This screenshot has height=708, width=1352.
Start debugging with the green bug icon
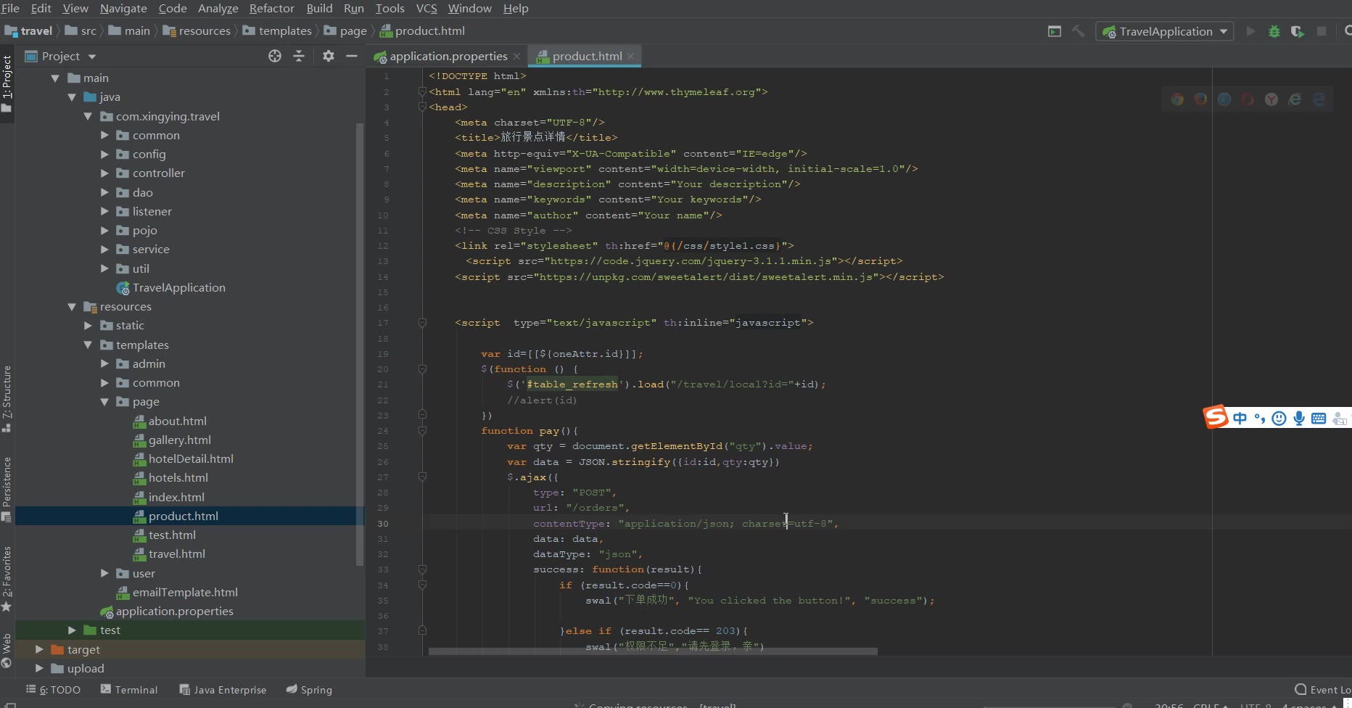coord(1274,31)
